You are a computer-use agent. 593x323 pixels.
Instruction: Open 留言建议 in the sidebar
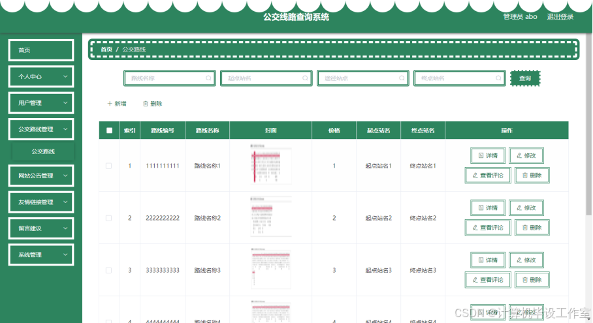41,228
